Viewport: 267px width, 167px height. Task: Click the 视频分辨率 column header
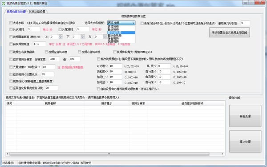[x=138, y=103]
